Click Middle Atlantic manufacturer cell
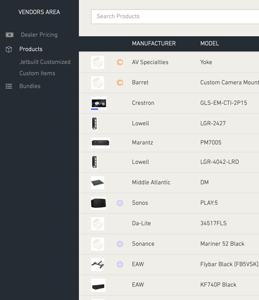The height and width of the screenshot is (300, 259). tap(151, 182)
